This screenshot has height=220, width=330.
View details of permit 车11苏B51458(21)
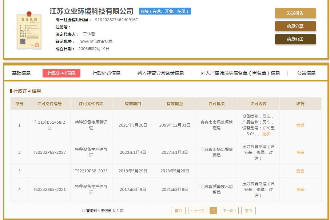300,125
